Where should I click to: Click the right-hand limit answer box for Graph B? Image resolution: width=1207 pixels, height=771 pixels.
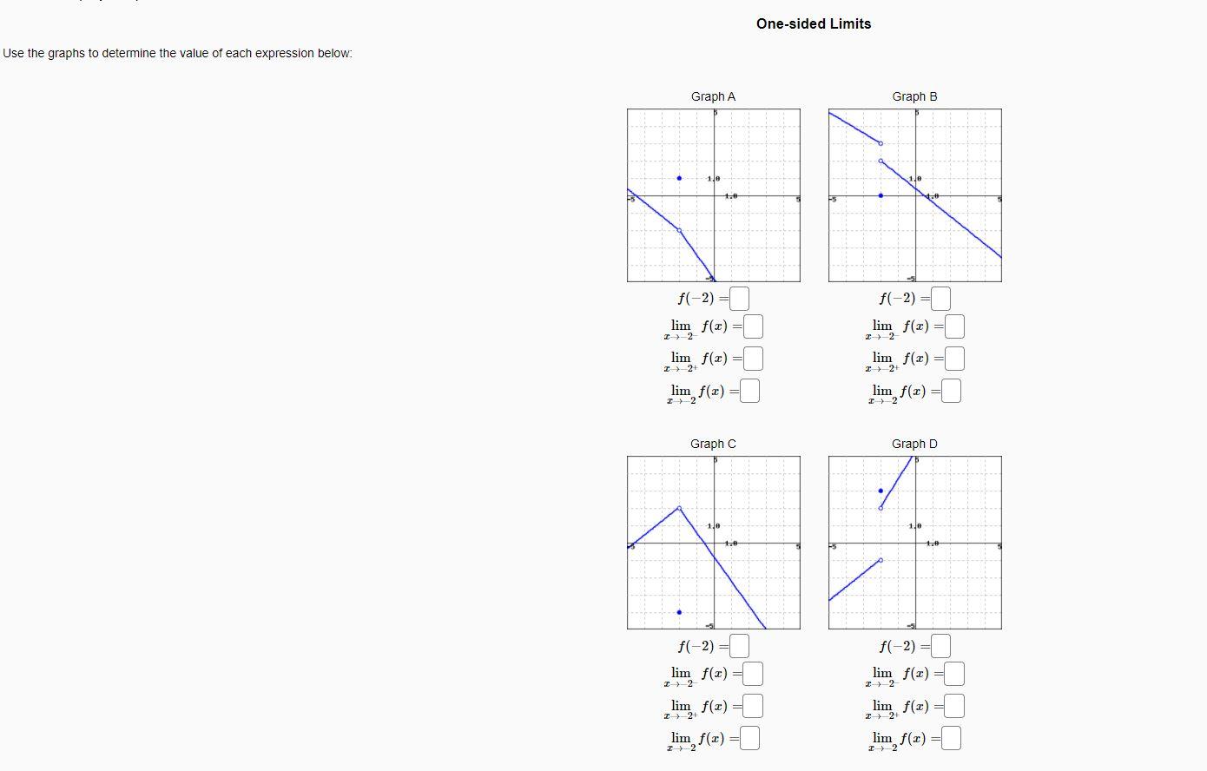point(953,358)
